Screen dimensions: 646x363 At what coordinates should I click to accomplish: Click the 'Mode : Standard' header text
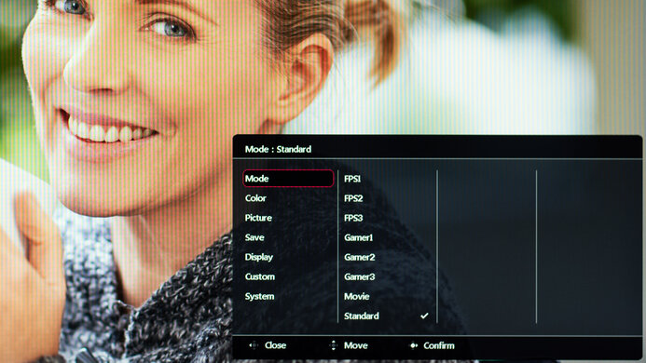[278, 149]
